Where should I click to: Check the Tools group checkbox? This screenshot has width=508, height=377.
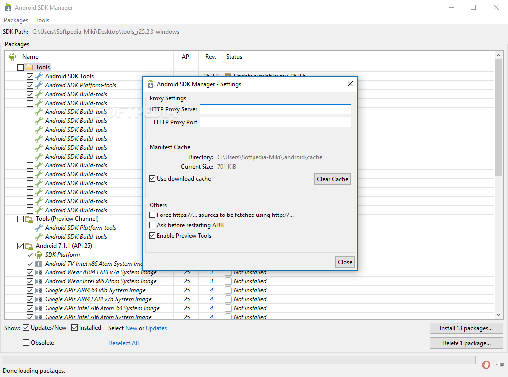click(x=20, y=67)
